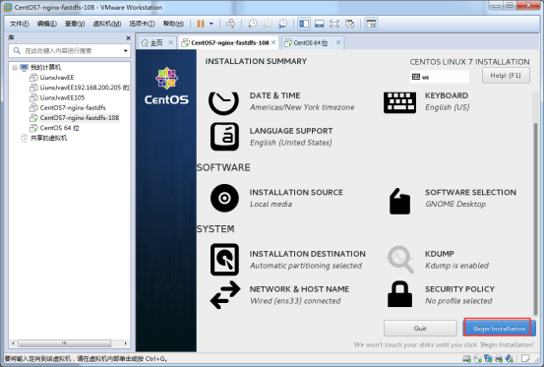Close the 主页 tab

point(171,42)
